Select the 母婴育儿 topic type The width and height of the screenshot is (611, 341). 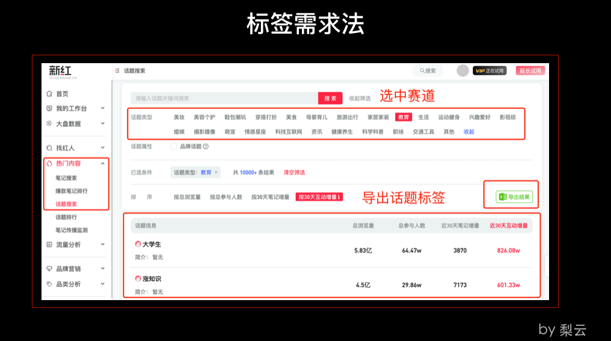click(317, 117)
